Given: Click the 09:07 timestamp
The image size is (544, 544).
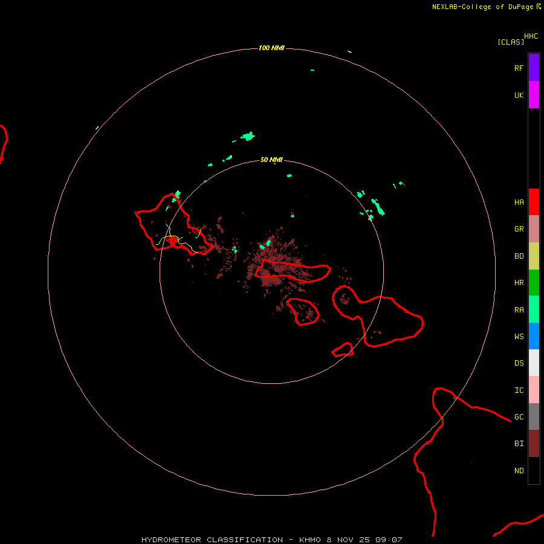Looking at the screenshot, I should tap(389, 540).
